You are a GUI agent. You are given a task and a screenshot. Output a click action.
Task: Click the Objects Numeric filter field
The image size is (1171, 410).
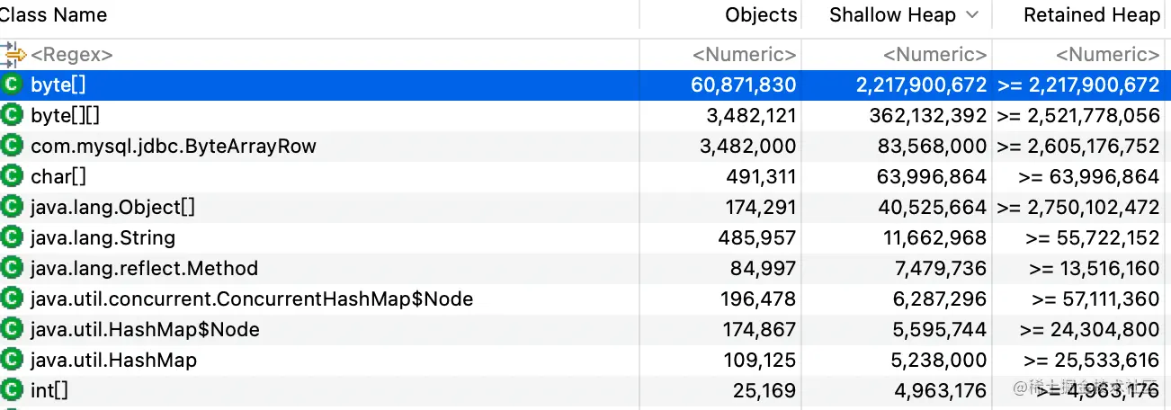coord(744,55)
